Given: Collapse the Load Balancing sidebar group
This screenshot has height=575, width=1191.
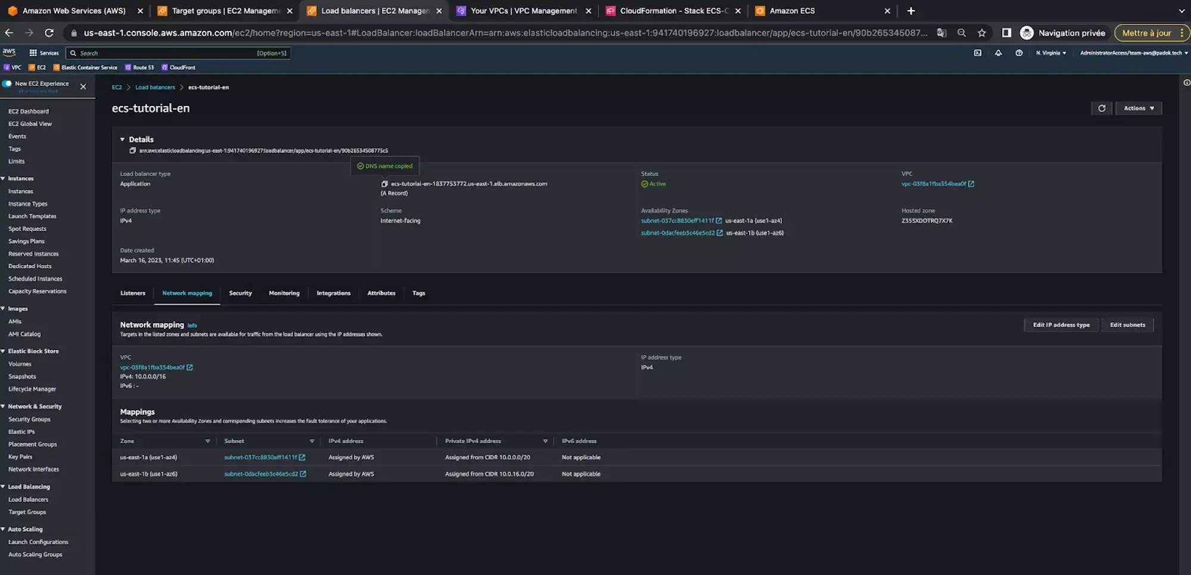Looking at the screenshot, I should click(x=3, y=487).
